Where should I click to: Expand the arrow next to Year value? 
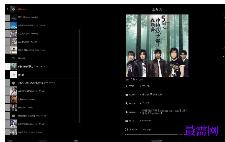(141, 121)
